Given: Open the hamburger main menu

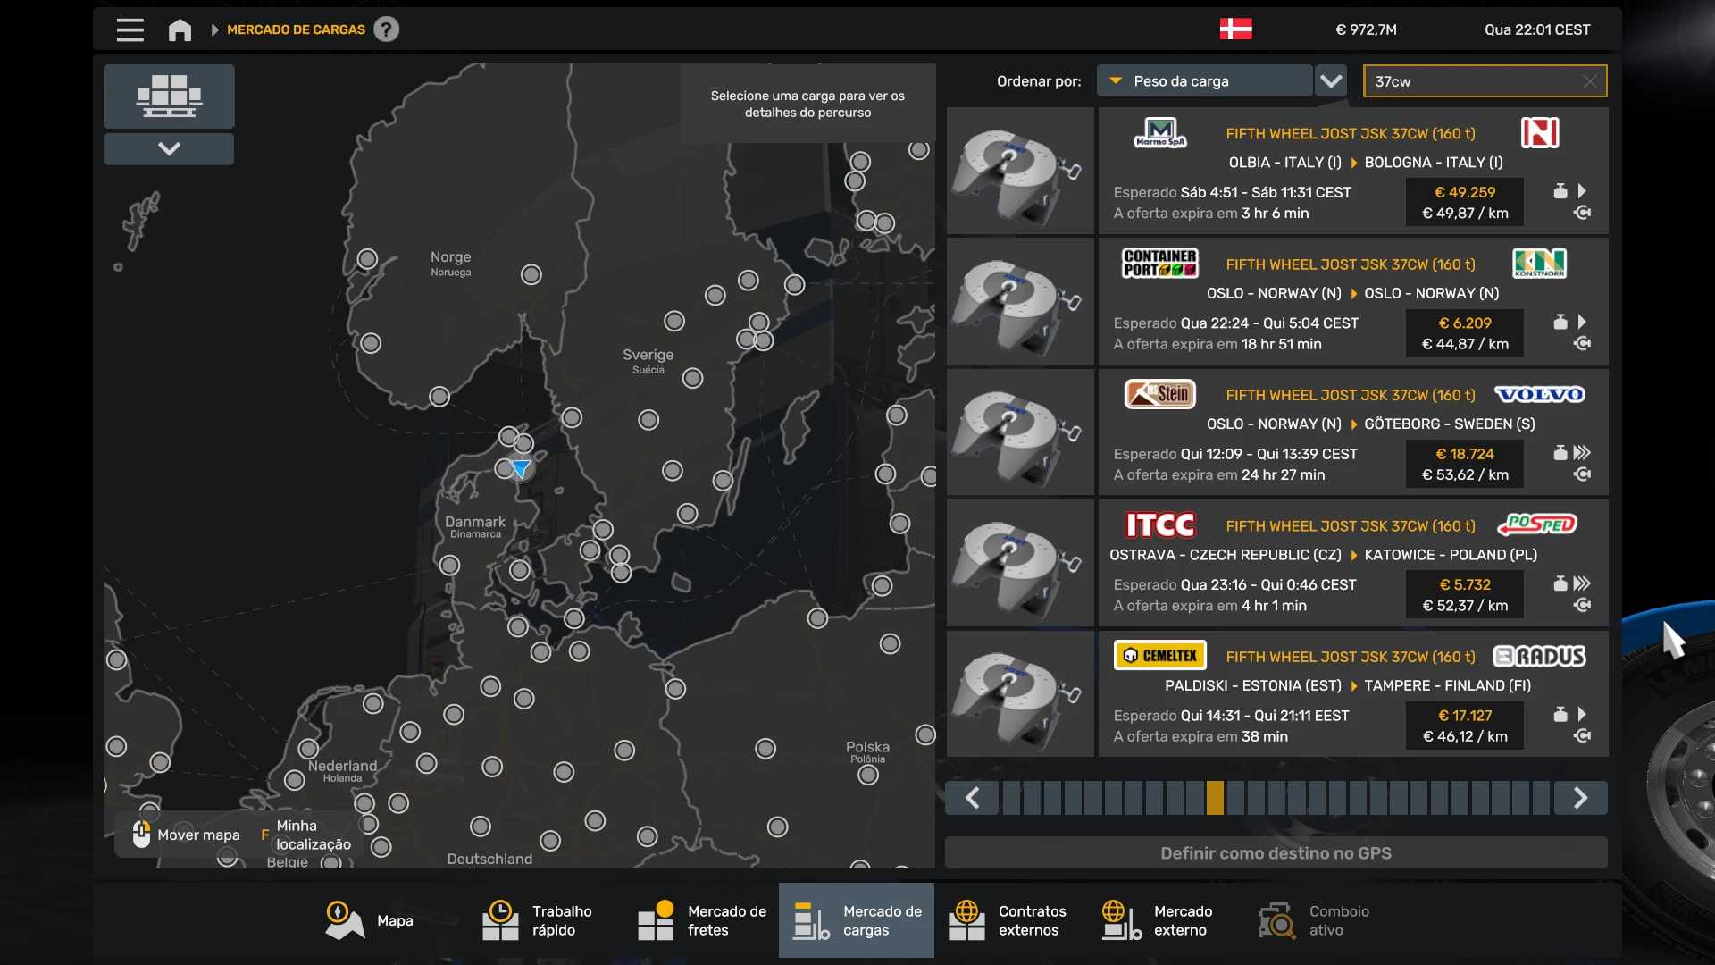Looking at the screenshot, I should (130, 30).
